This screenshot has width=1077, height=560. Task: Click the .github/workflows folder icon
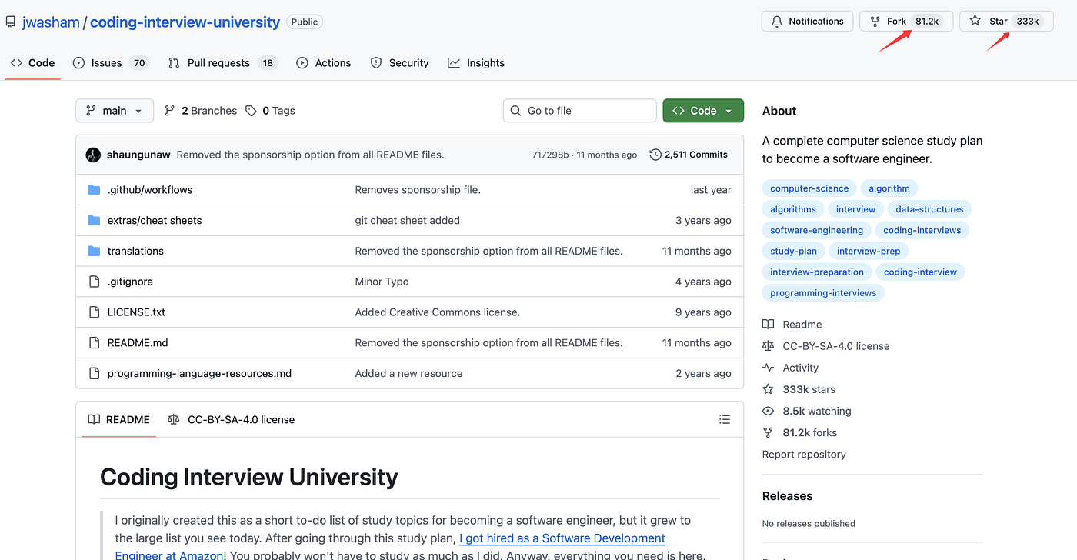[94, 190]
